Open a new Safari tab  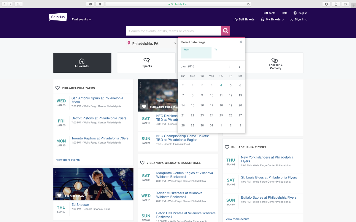(353, 5)
